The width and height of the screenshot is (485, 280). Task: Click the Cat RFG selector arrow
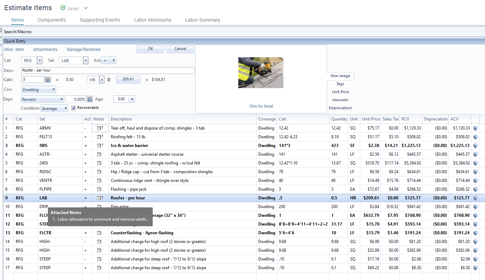[x=39, y=61]
